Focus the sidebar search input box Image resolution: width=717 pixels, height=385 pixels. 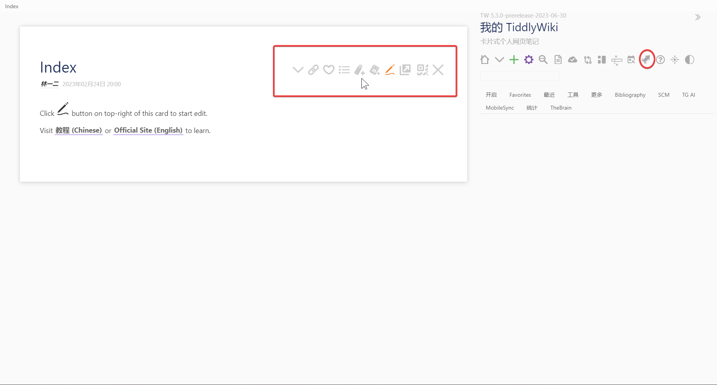pos(520,76)
